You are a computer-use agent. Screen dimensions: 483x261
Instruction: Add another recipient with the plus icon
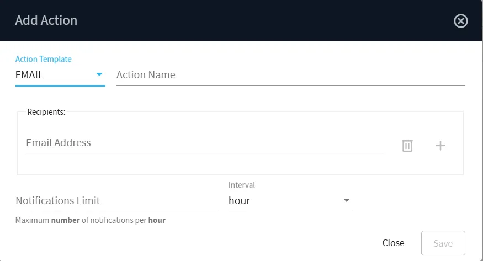pos(440,146)
